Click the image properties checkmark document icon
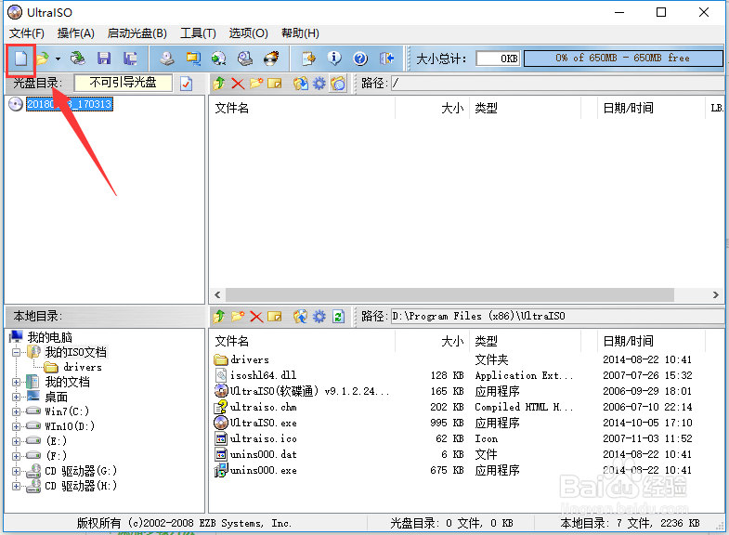The width and height of the screenshot is (729, 535). point(186,84)
